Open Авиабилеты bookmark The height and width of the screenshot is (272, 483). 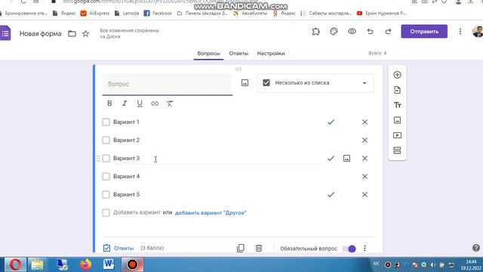(x=250, y=14)
